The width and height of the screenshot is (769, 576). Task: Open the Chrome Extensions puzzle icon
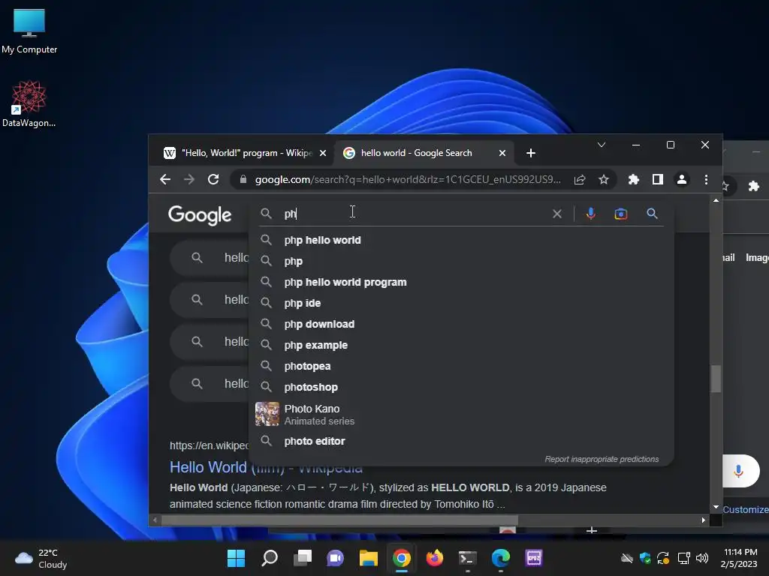tap(634, 180)
